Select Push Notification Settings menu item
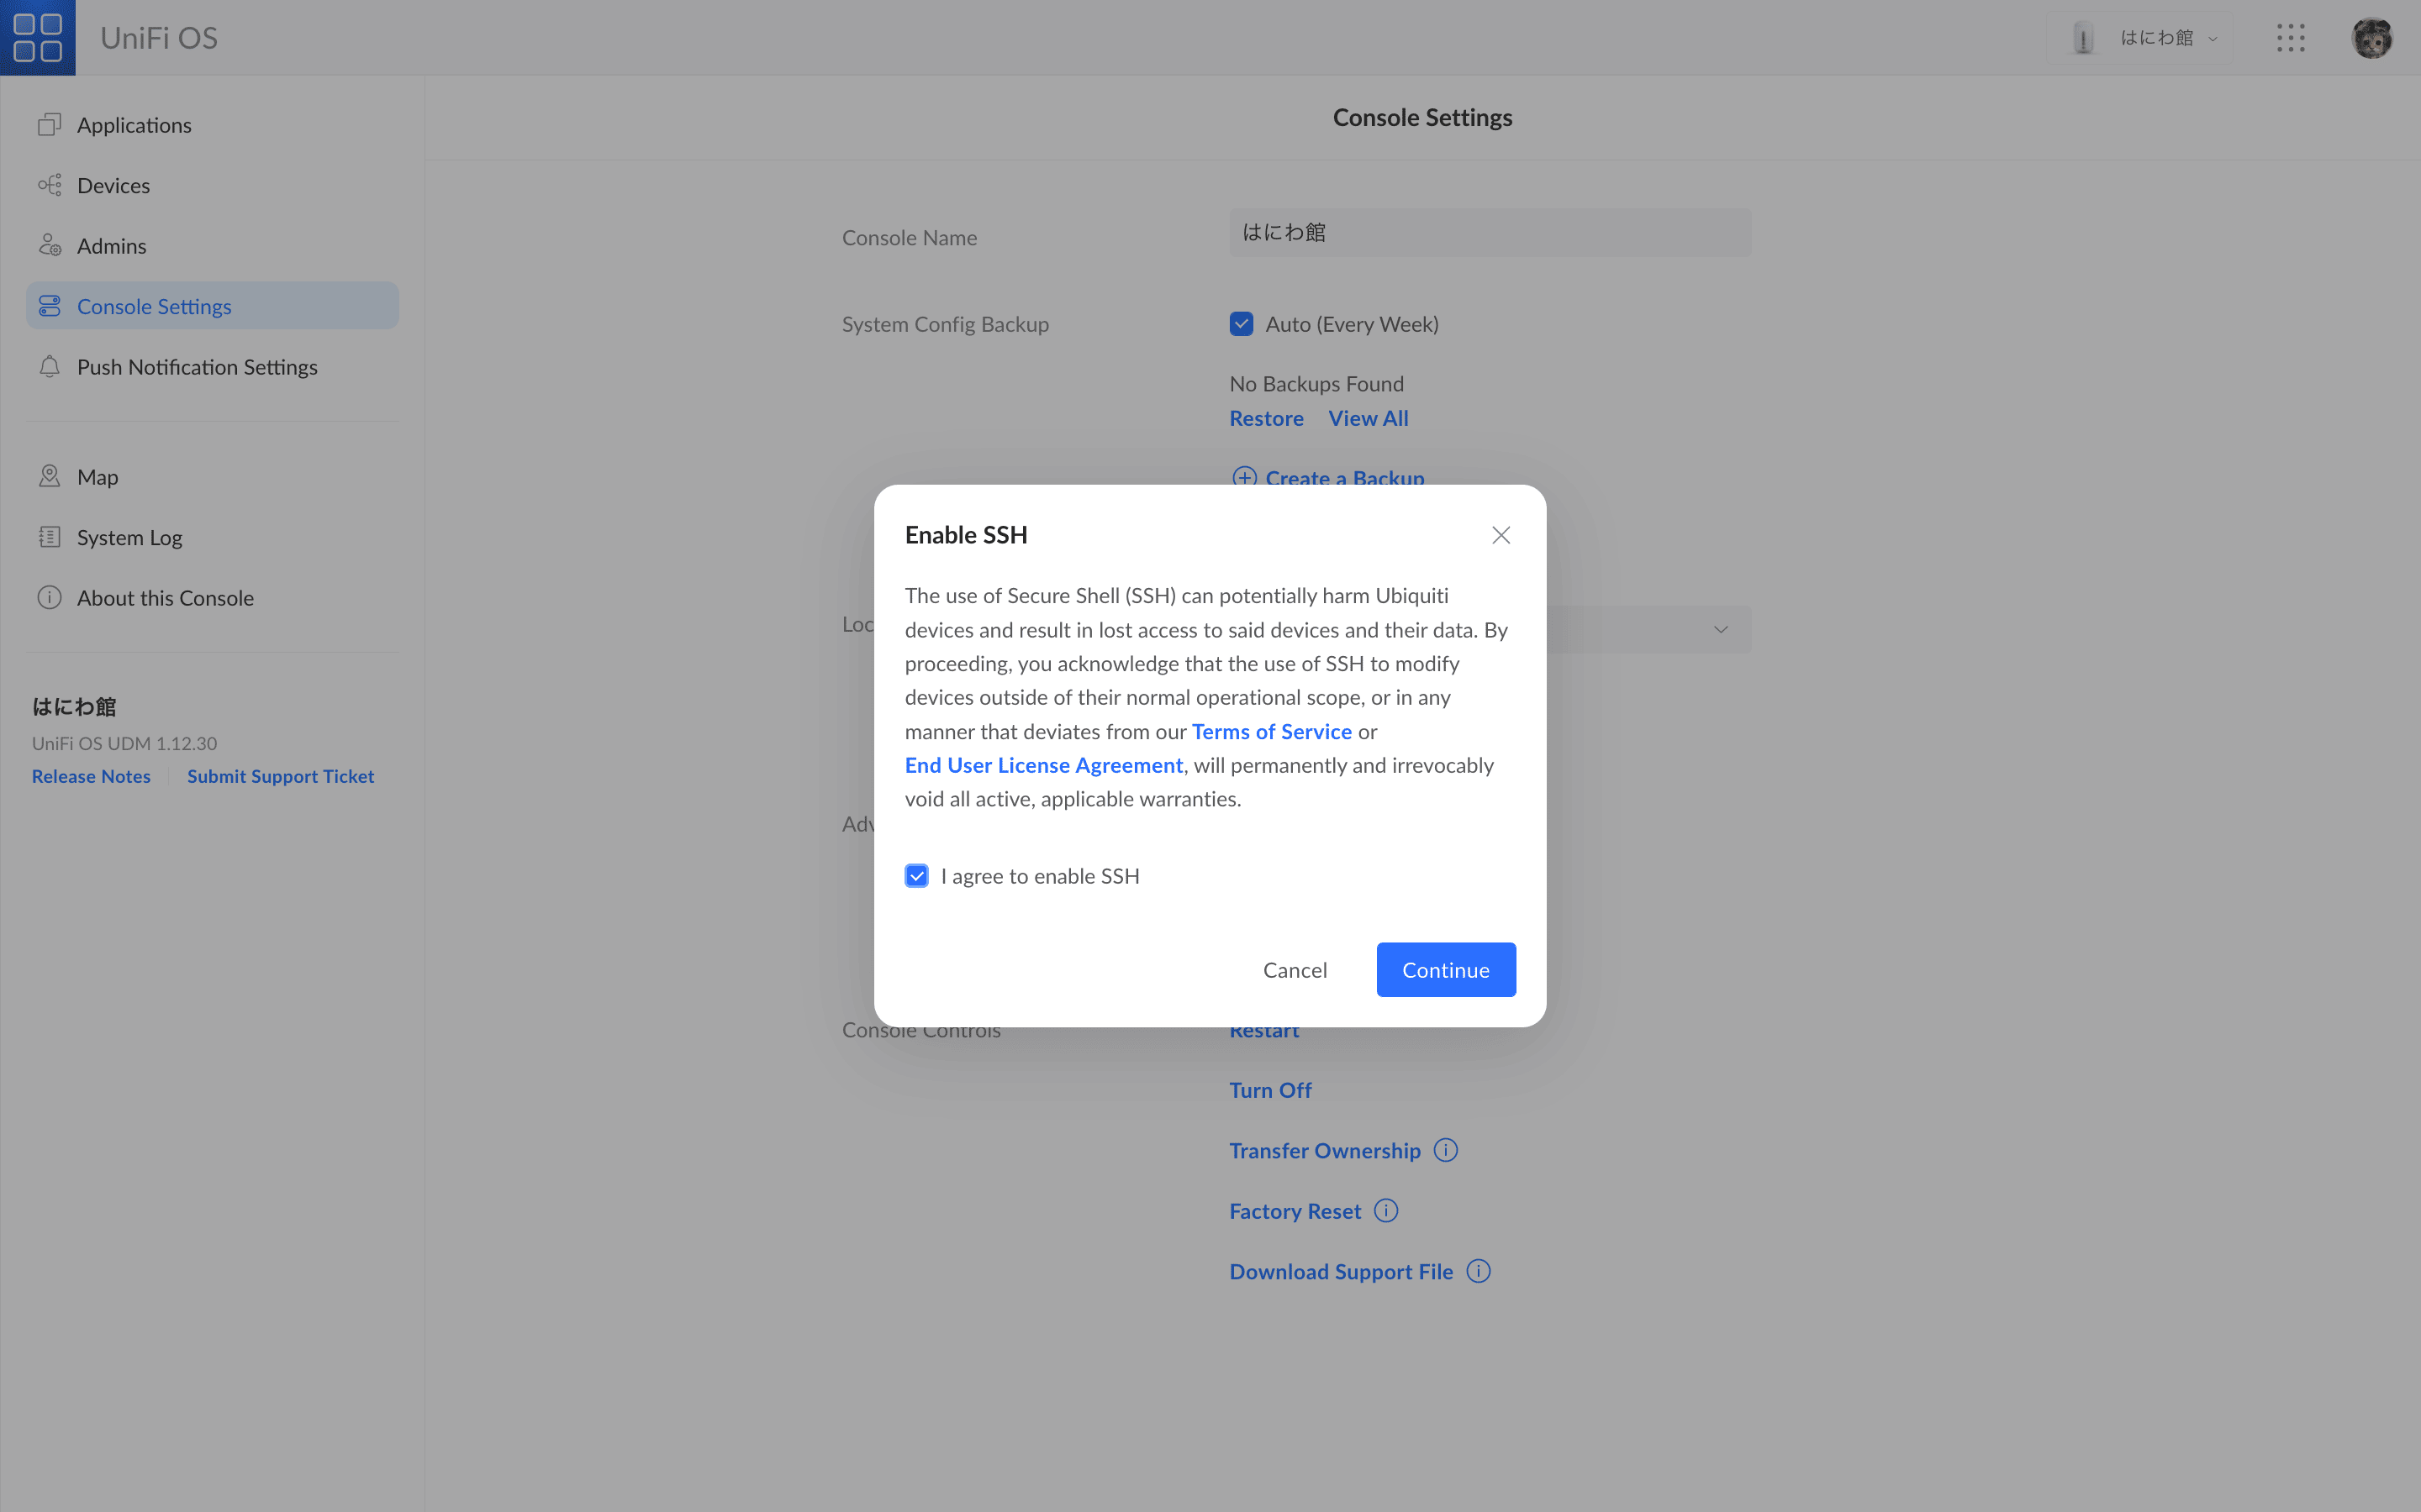 click(212, 367)
